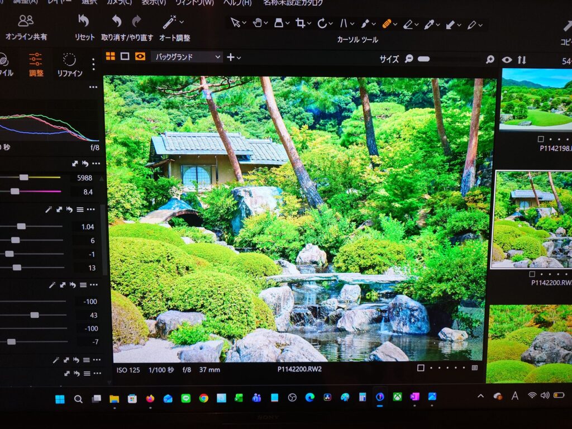The image size is (572, 429).
Task: Toggle color tag box for P1142200.RW2 thumbnail
Action: click(x=532, y=274)
